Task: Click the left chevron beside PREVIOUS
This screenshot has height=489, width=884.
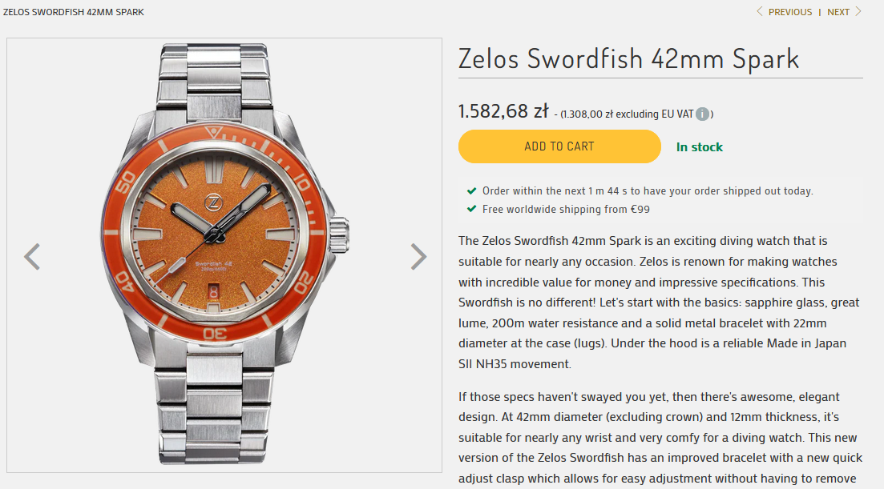Action: [760, 12]
